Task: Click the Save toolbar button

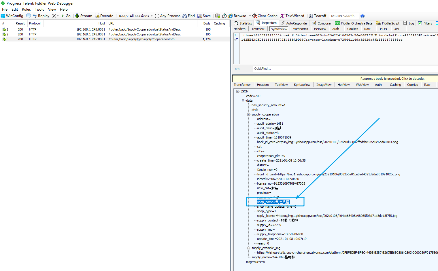Action: click(204, 16)
